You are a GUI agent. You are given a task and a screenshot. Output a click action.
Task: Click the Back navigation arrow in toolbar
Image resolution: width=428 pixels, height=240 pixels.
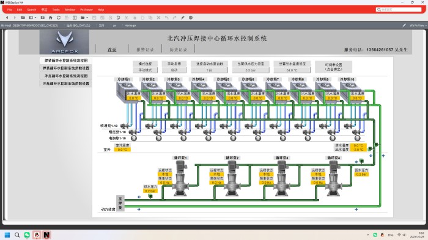7,18
